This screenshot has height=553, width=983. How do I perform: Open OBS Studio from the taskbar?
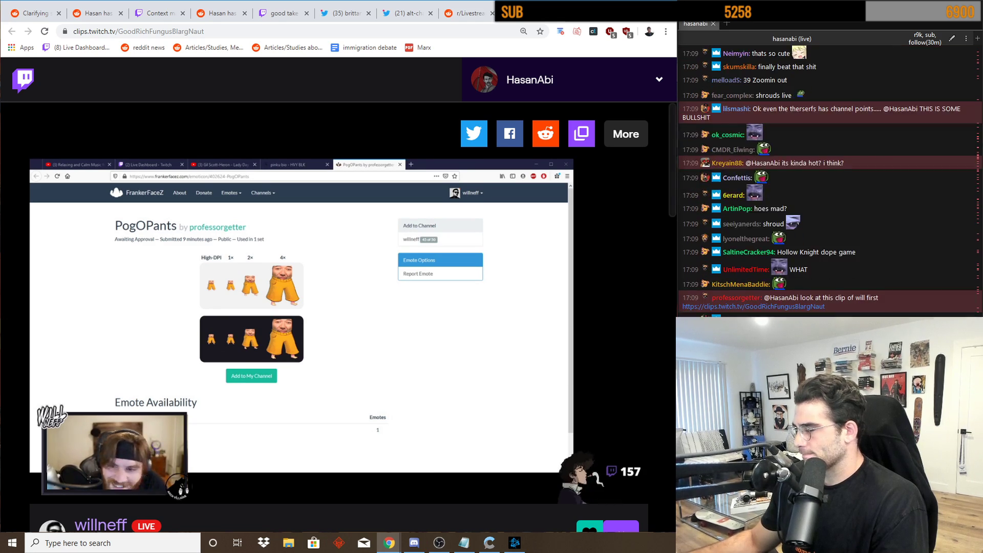(439, 543)
